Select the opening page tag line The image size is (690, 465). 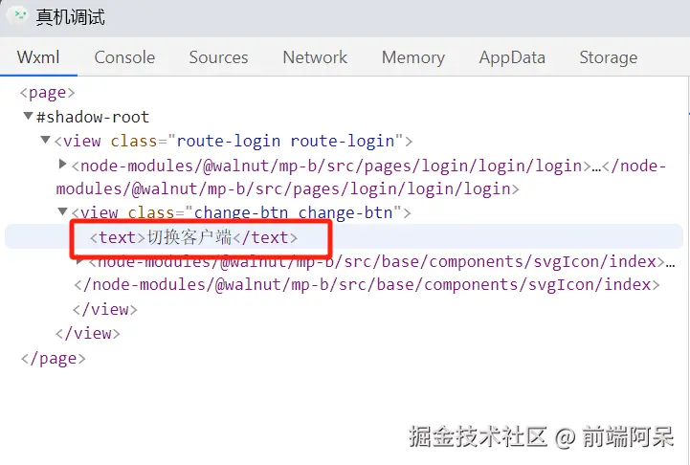point(47,93)
